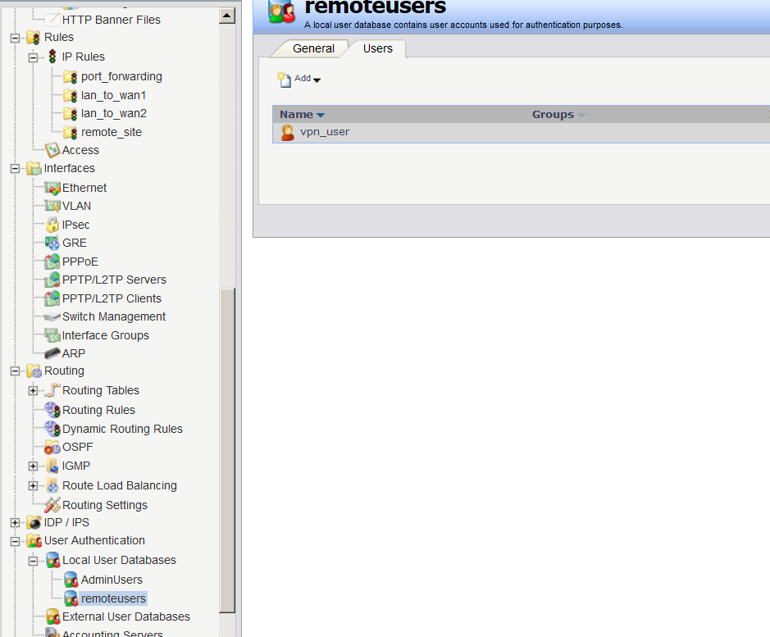Viewport: 770px width, 637px height.
Task: Sort by the Groups column header
Action: click(558, 115)
